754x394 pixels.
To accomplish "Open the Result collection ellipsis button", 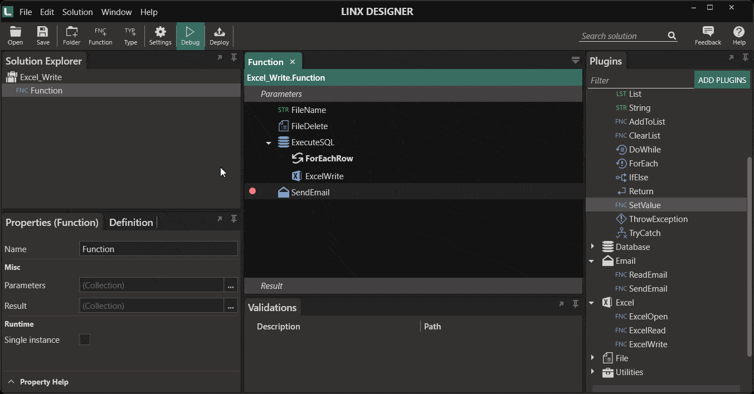I will [x=231, y=306].
